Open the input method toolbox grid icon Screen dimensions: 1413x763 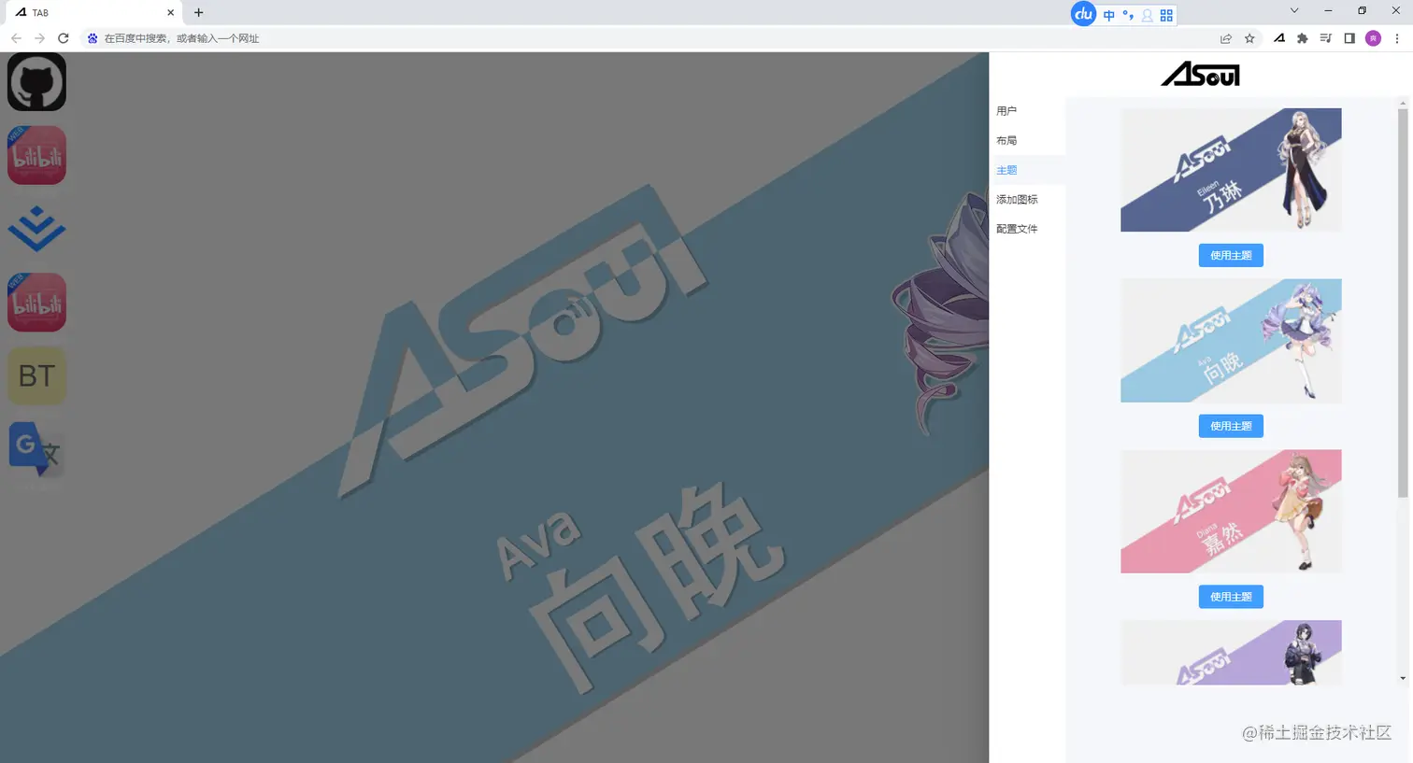(1166, 15)
